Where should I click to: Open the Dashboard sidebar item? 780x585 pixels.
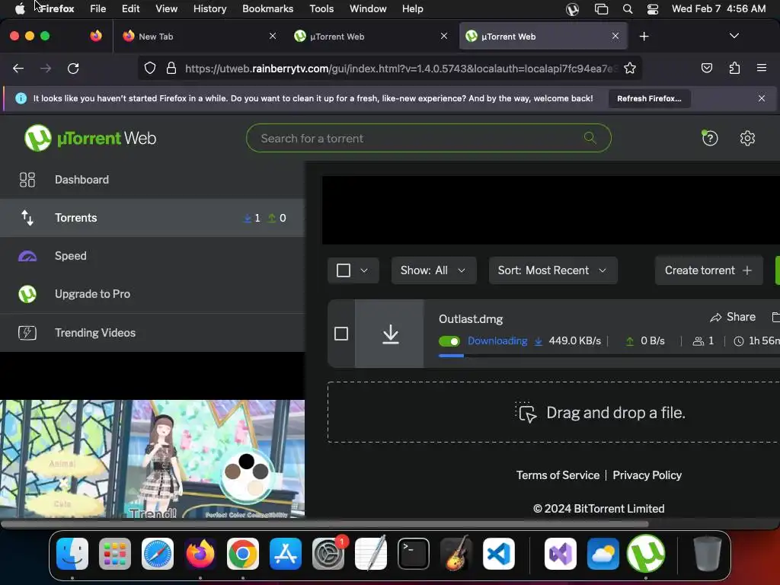(x=152, y=180)
